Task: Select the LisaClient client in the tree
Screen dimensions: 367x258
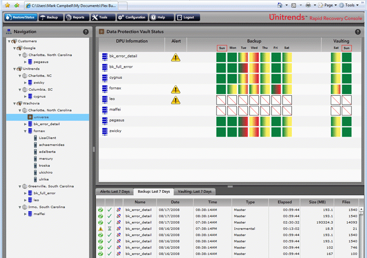Action: (x=47, y=138)
